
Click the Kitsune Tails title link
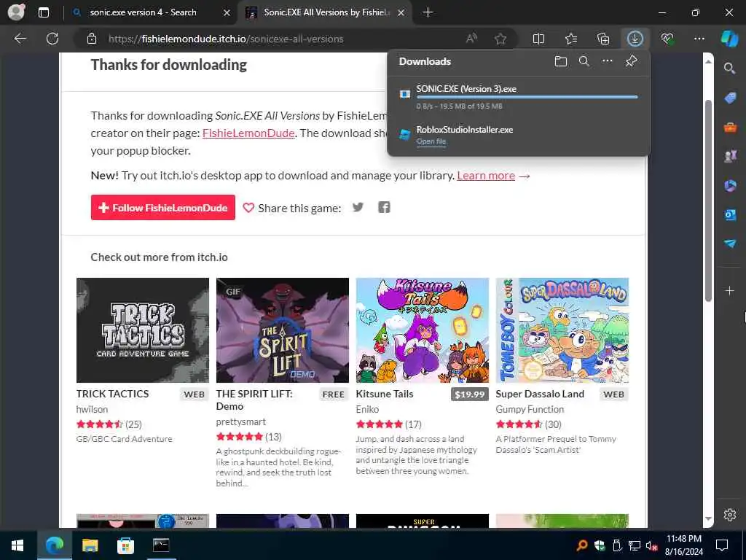385,394
